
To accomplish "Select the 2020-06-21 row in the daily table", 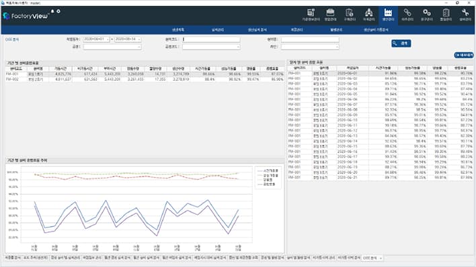I will click(381, 177).
